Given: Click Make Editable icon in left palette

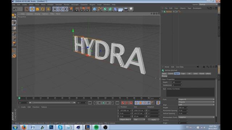Looking at the screenshot, I should 14,16.
